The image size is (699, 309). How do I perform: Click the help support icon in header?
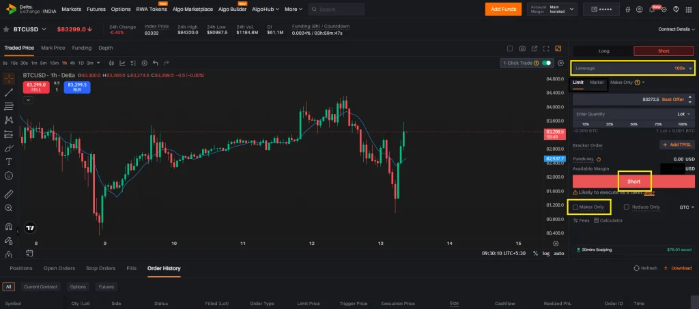[x=676, y=10]
